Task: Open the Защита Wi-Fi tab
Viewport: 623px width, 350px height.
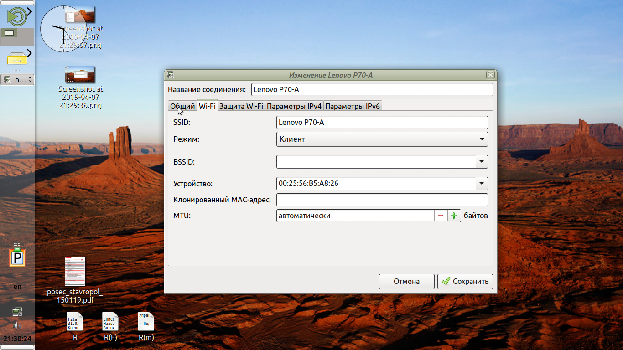Action: (x=241, y=106)
